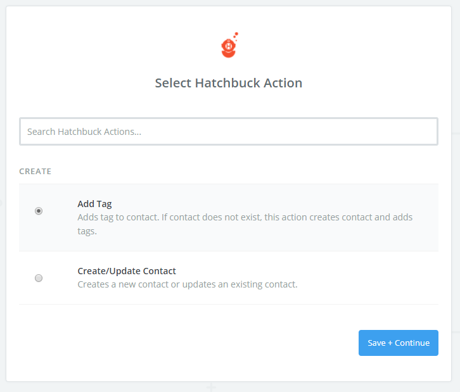Click the word "tags." ending the Add Tag description
The height and width of the screenshot is (392, 460).
(87, 231)
